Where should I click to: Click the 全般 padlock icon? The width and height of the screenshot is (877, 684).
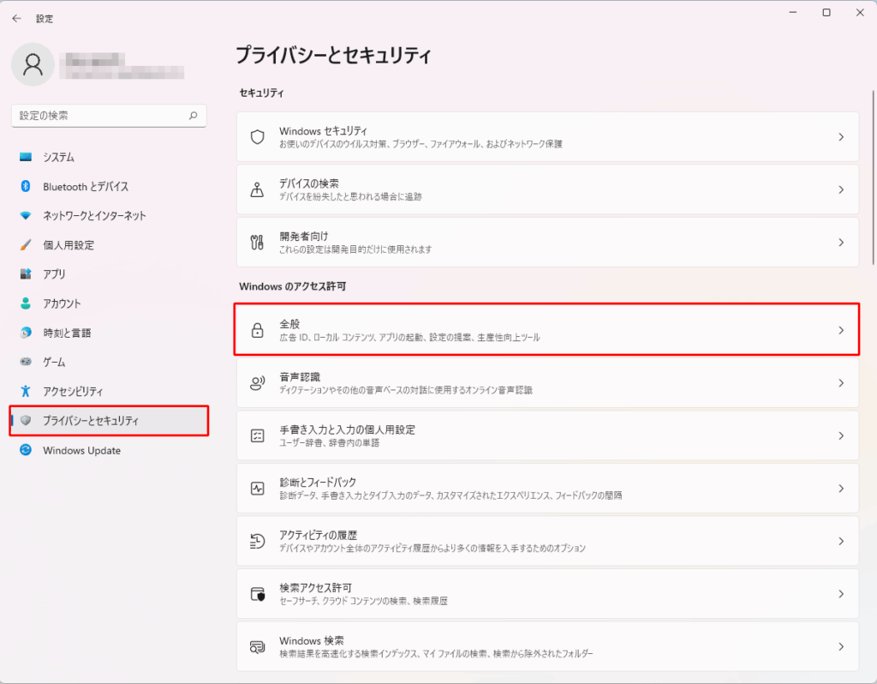[257, 330]
